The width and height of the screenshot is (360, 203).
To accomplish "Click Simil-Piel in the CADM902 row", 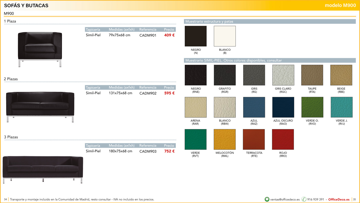I will (93, 93).
